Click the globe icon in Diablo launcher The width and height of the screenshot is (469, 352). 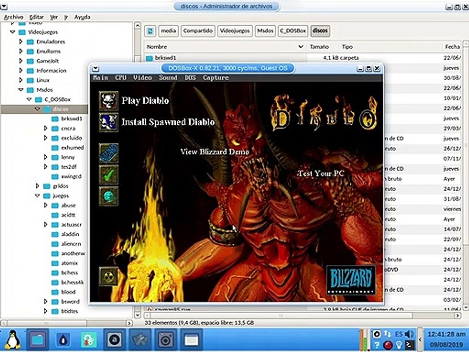[x=108, y=196]
